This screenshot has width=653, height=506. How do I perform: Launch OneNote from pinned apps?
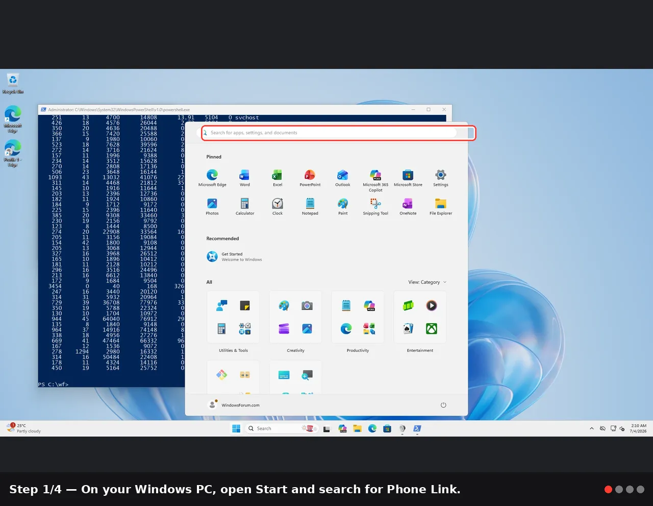(408, 207)
